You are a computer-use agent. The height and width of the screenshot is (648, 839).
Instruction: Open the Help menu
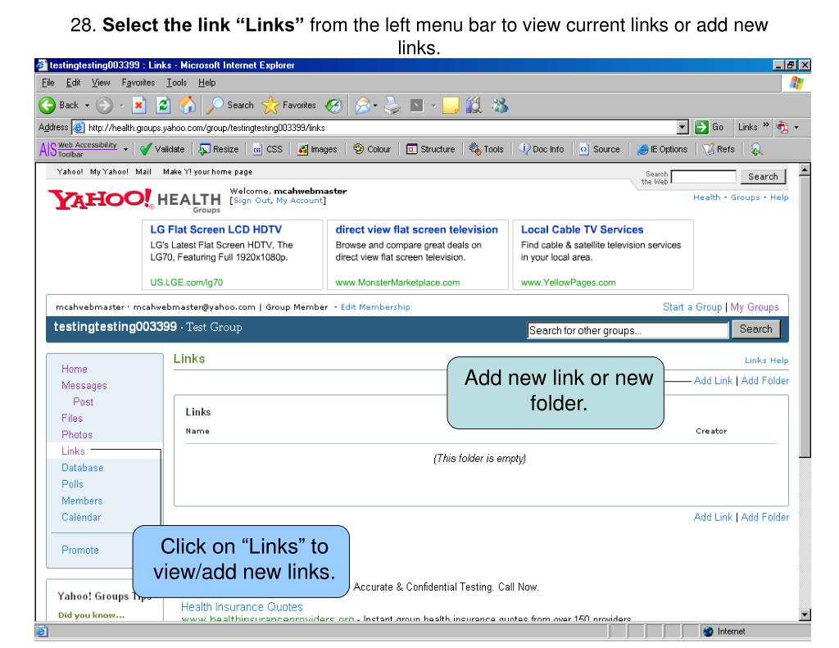point(207,83)
